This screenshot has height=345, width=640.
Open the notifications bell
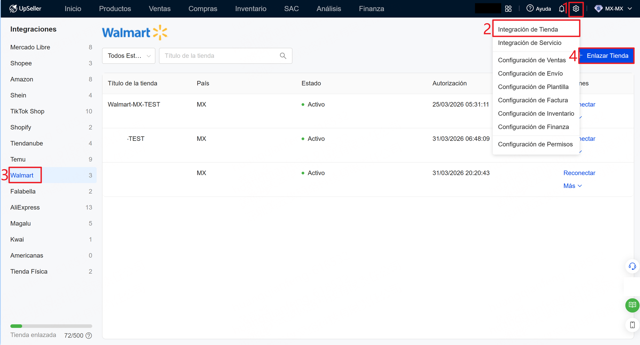pyautogui.click(x=562, y=9)
